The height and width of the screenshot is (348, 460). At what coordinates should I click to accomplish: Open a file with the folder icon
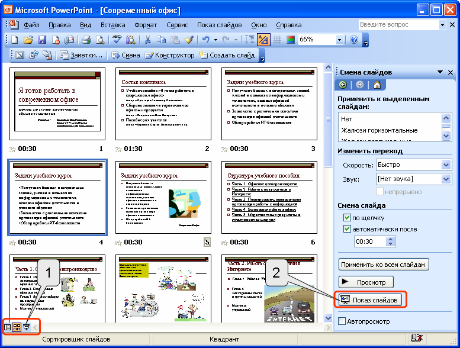[28, 40]
